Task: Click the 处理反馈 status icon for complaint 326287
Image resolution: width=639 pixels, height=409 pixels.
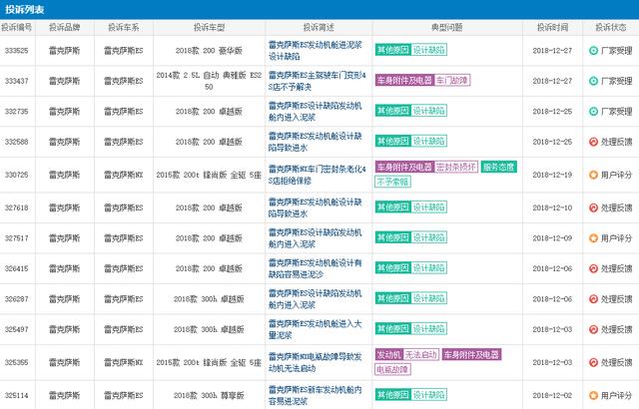Action: pos(593,298)
